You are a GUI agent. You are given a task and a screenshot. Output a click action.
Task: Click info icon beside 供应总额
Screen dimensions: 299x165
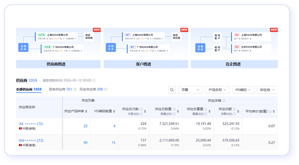[x=234, y=109]
